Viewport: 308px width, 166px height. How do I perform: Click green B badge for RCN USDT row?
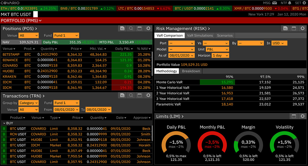(x=4, y=134)
